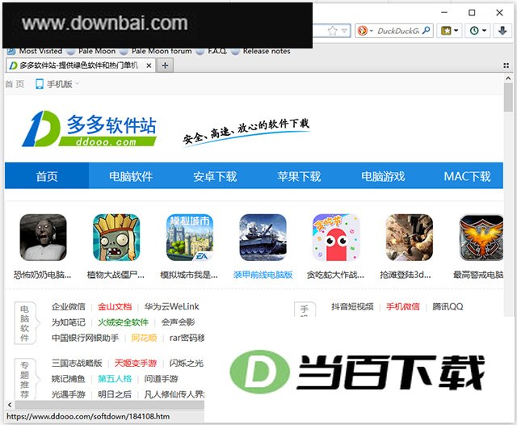Click the 姚记捕鱼 link
517x425 pixels.
pos(68,378)
